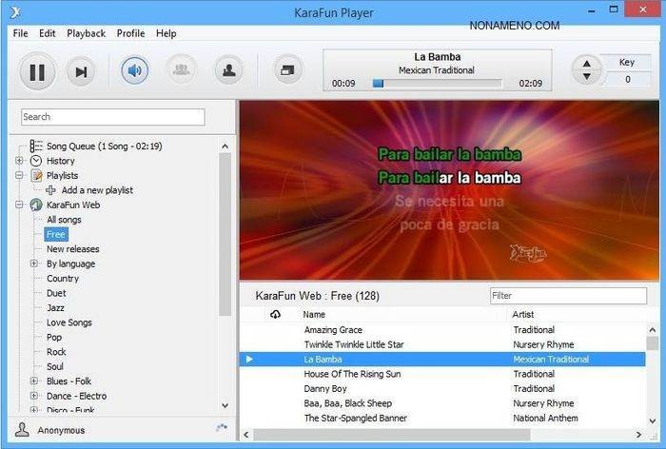The width and height of the screenshot is (666, 449).
Task: Toggle the backing vocals group icon
Action: pos(179,70)
